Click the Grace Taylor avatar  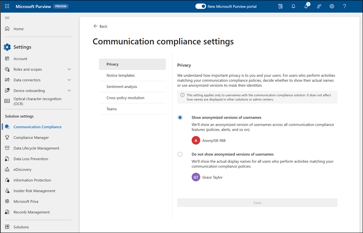pyautogui.click(x=196, y=177)
